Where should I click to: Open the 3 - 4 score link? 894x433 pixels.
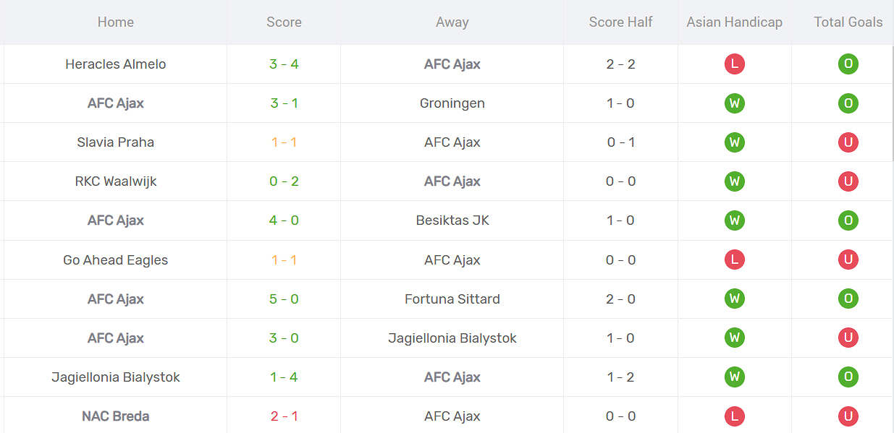click(x=284, y=64)
